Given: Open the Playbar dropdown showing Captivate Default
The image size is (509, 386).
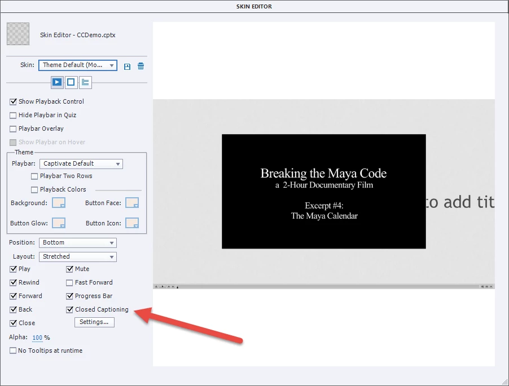Looking at the screenshot, I should (x=81, y=163).
